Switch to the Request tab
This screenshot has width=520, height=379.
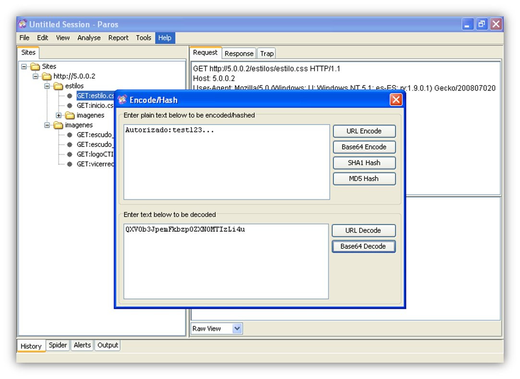coord(206,52)
